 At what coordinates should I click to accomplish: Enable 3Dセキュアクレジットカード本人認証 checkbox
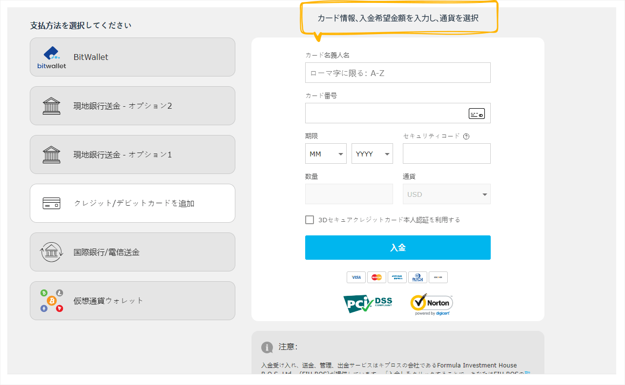click(x=310, y=220)
